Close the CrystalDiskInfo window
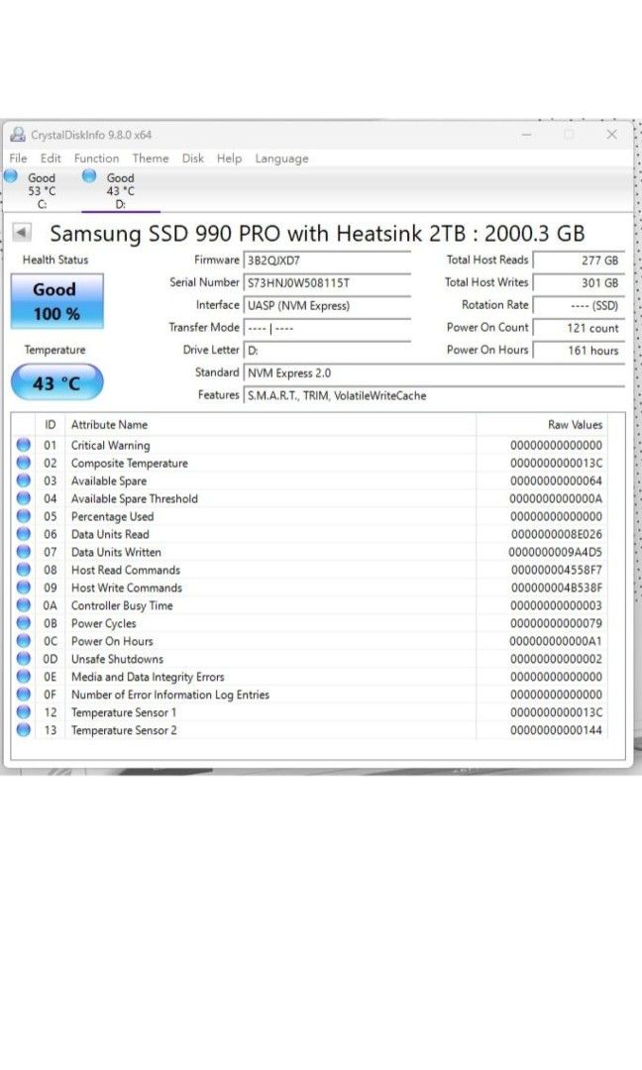The width and height of the screenshot is (642, 1070). pyautogui.click(x=612, y=135)
